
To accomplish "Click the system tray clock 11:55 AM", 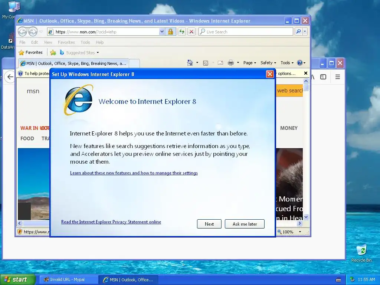I will 366,279.
